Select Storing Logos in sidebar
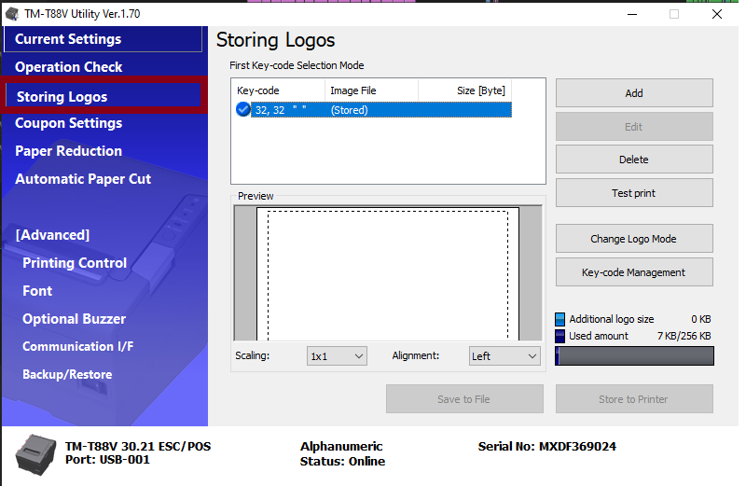 104,96
